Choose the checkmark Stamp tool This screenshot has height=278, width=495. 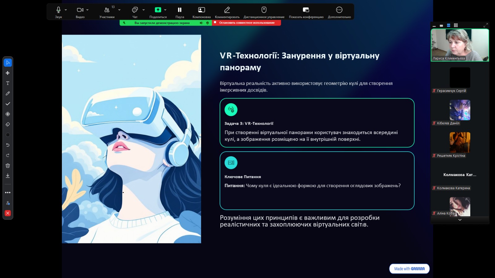pyautogui.click(x=8, y=104)
